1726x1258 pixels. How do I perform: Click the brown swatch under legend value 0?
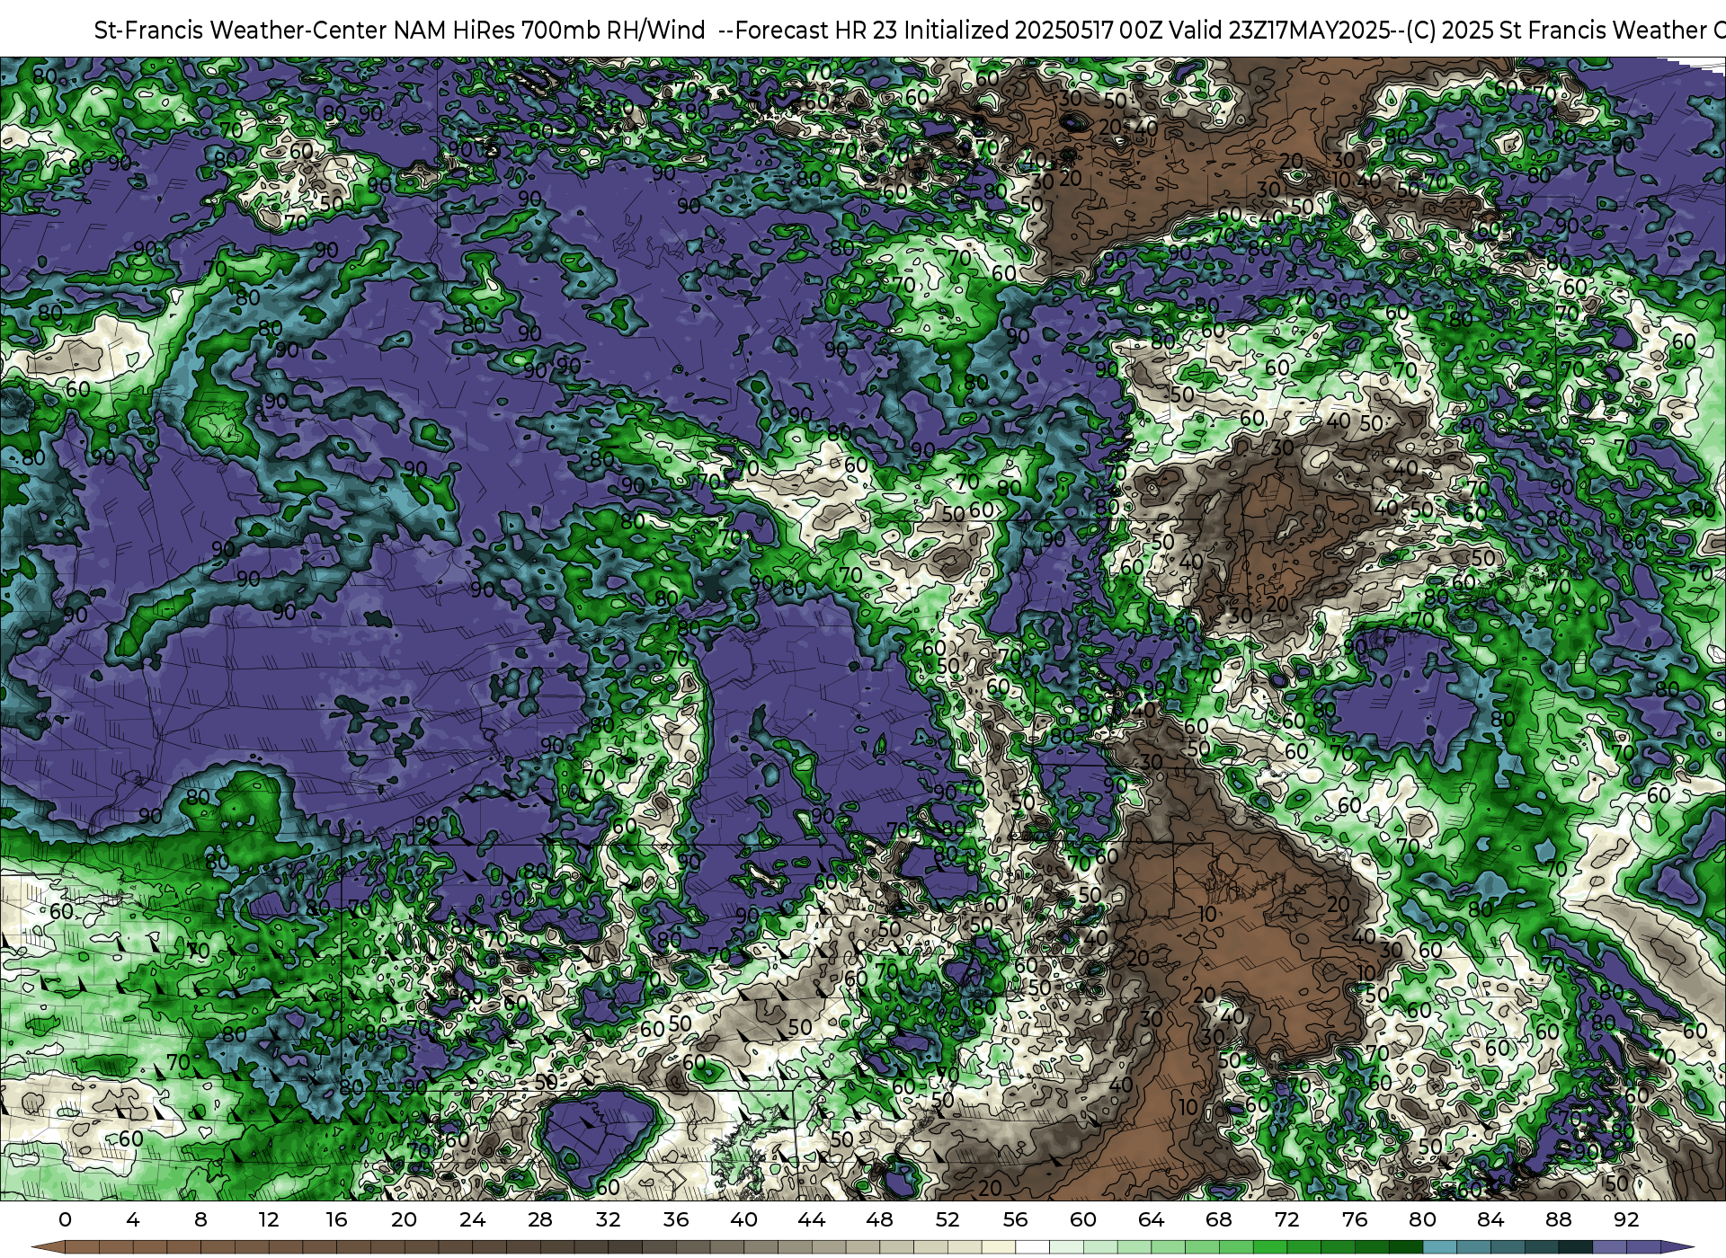click(82, 1247)
